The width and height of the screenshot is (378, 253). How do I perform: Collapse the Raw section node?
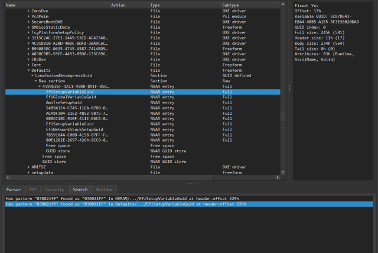(x=36, y=81)
